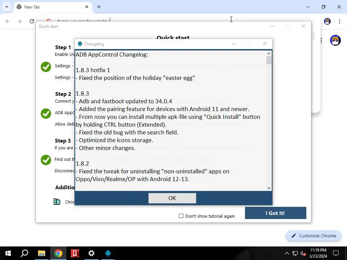Tick the Don't show tutorial again checkbox
The image size is (347, 260).
[181, 216]
